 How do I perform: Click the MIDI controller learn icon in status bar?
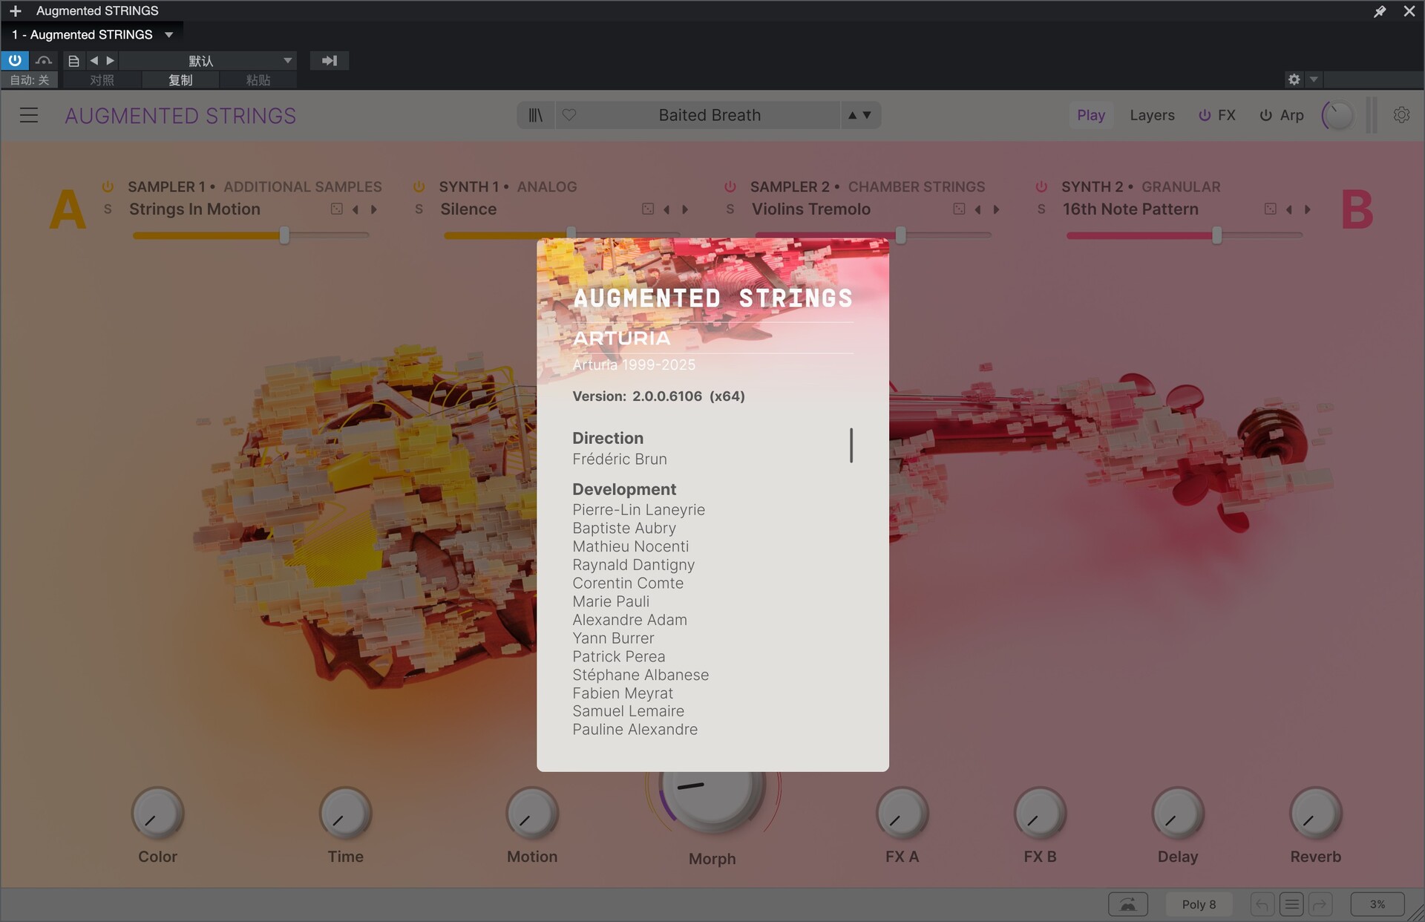(1128, 904)
